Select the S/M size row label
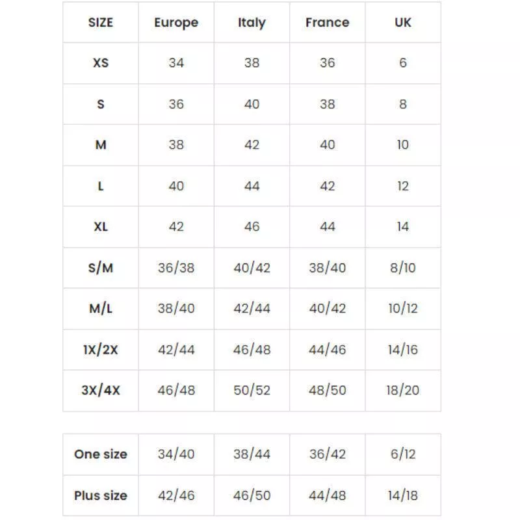 point(101,268)
